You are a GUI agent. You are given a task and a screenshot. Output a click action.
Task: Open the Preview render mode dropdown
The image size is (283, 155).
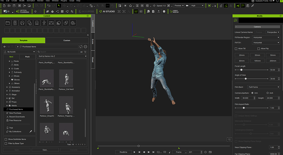(179, 6)
